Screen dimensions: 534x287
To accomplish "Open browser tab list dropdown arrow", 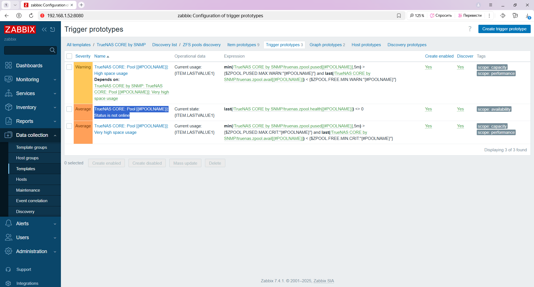I will 15,5.
